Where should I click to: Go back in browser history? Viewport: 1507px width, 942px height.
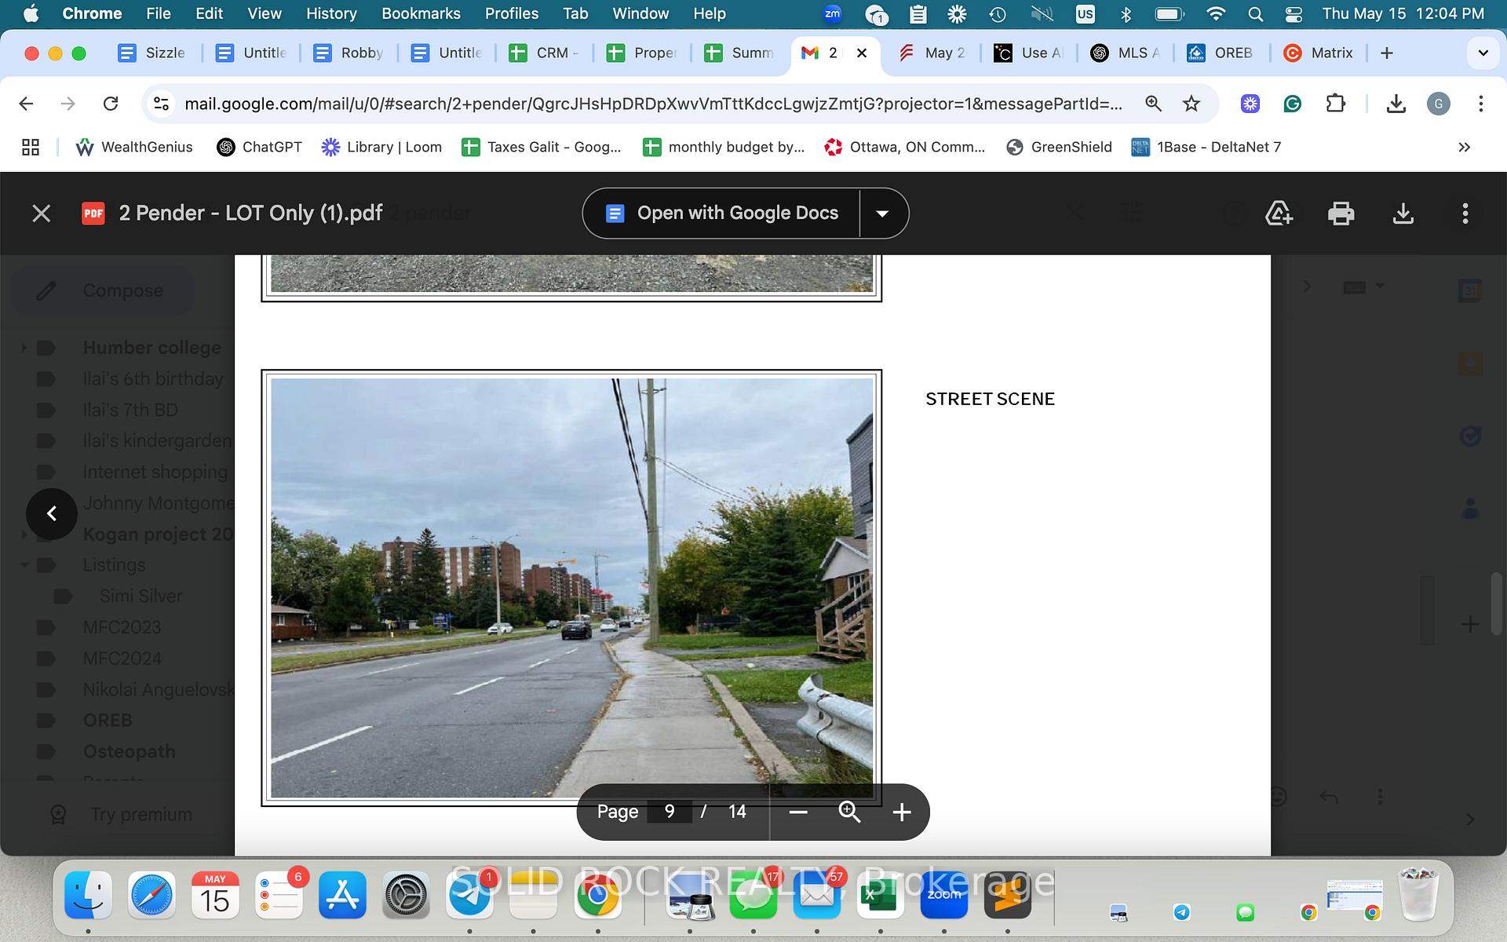(26, 104)
